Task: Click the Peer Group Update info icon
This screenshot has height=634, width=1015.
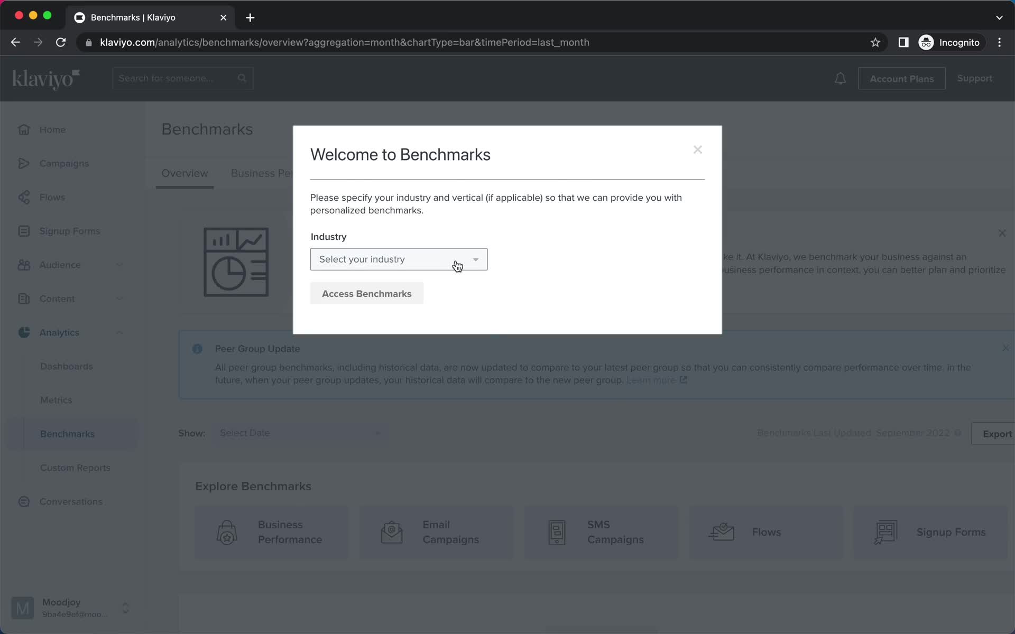Action: [x=197, y=349]
